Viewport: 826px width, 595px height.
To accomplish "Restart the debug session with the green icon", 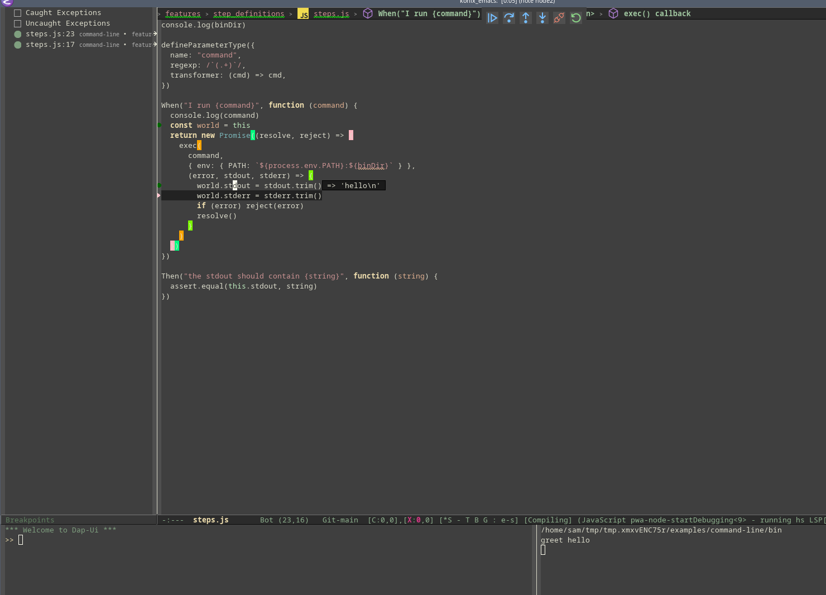I will [x=575, y=18].
